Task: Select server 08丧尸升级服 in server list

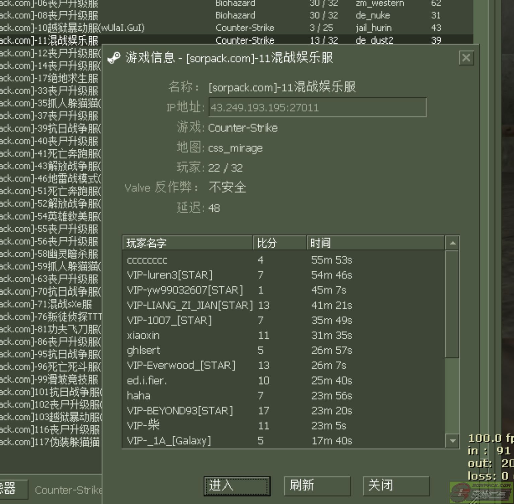Action: pyautogui.click(x=236, y=15)
